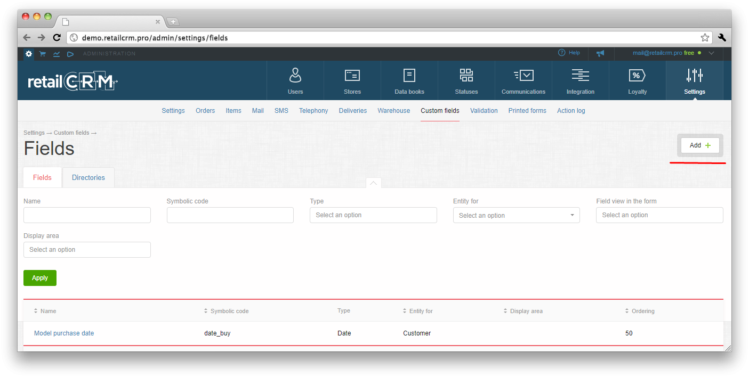This screenshot has height=377, width=749.
Task: Switch to the Fields tab
Action: 42,177
